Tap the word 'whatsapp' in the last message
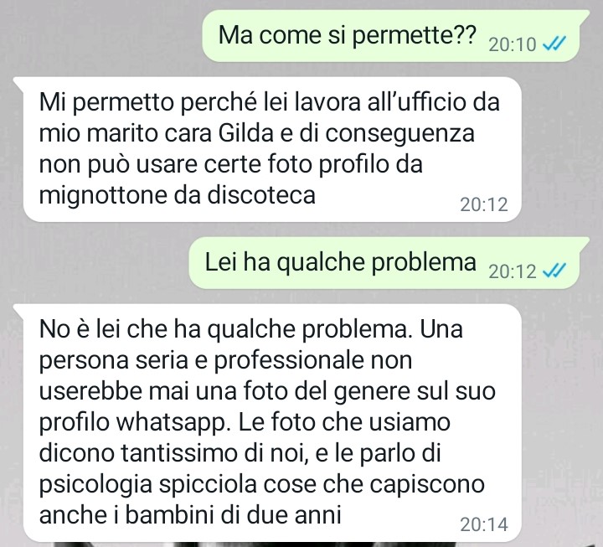 172,422
